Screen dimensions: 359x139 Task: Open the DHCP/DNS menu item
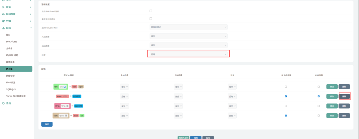pos(12,41)
